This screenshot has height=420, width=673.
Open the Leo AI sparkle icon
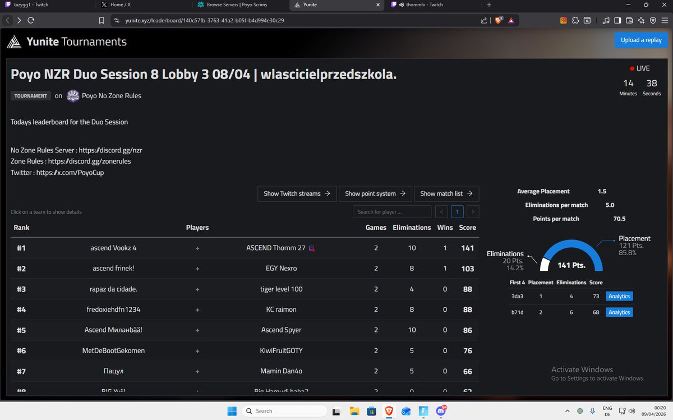(641, 20)
